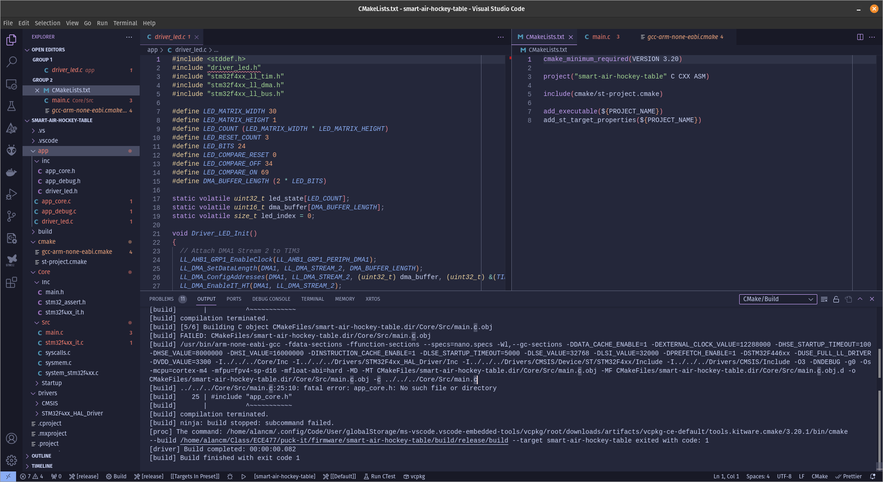Switch to the XRTOS panel tab
This screenshot has height=482, width=883.
coord(373,299)
